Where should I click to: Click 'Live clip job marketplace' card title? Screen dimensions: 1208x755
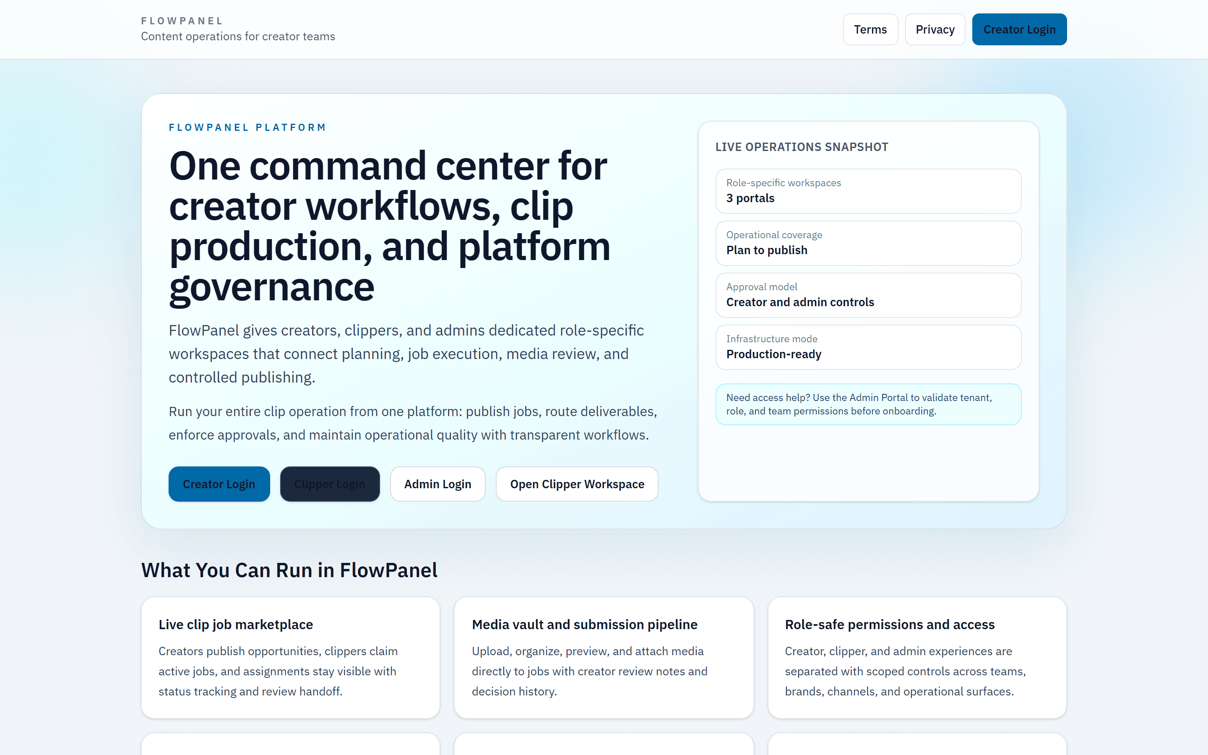click(236, 625)
